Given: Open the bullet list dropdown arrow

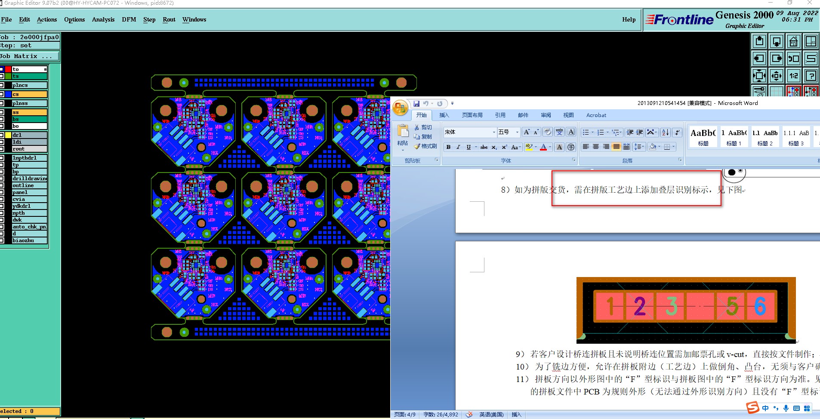Looking at the screenshot, I should (x=592, y=132).
